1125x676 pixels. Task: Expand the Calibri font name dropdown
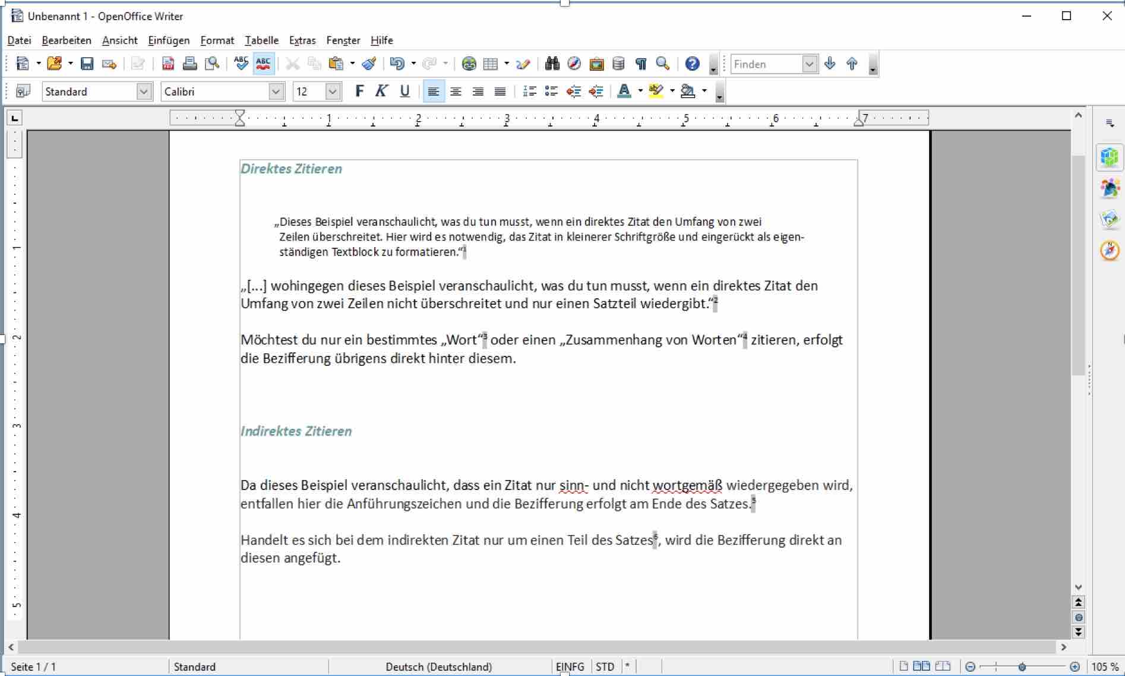276,91
